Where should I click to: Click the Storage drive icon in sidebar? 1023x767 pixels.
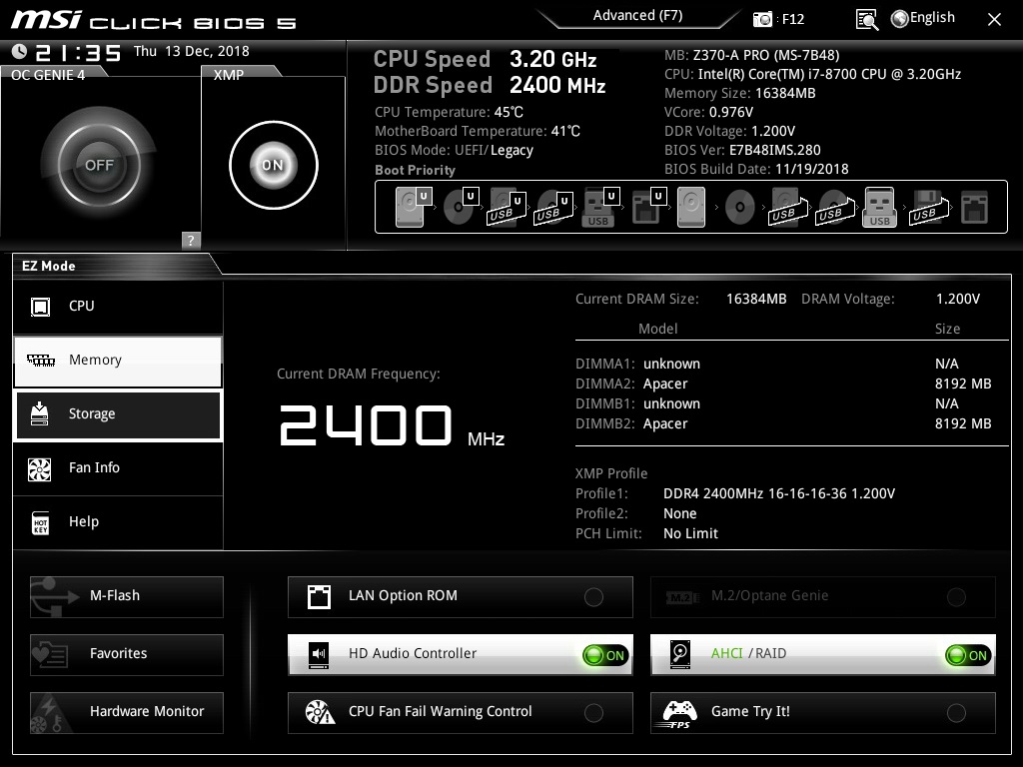(x=40, y=414)
